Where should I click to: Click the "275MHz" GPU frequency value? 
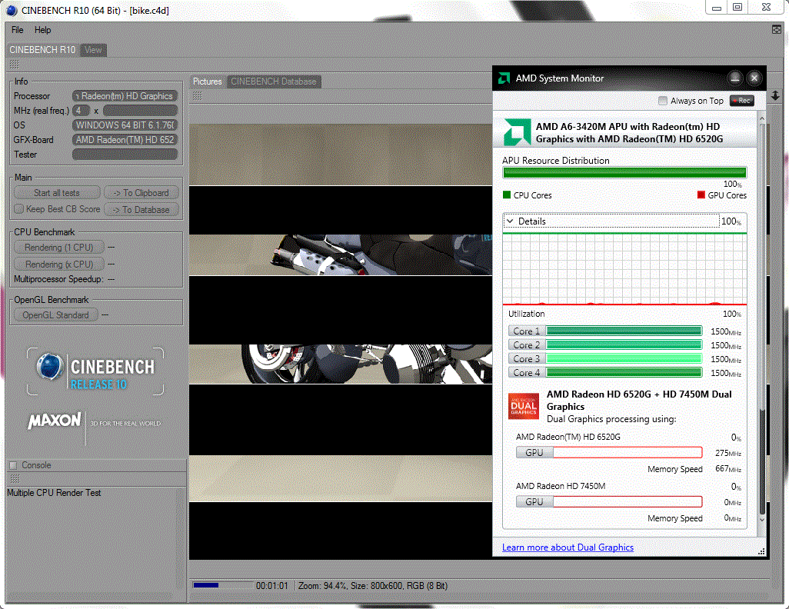[728, 453]
